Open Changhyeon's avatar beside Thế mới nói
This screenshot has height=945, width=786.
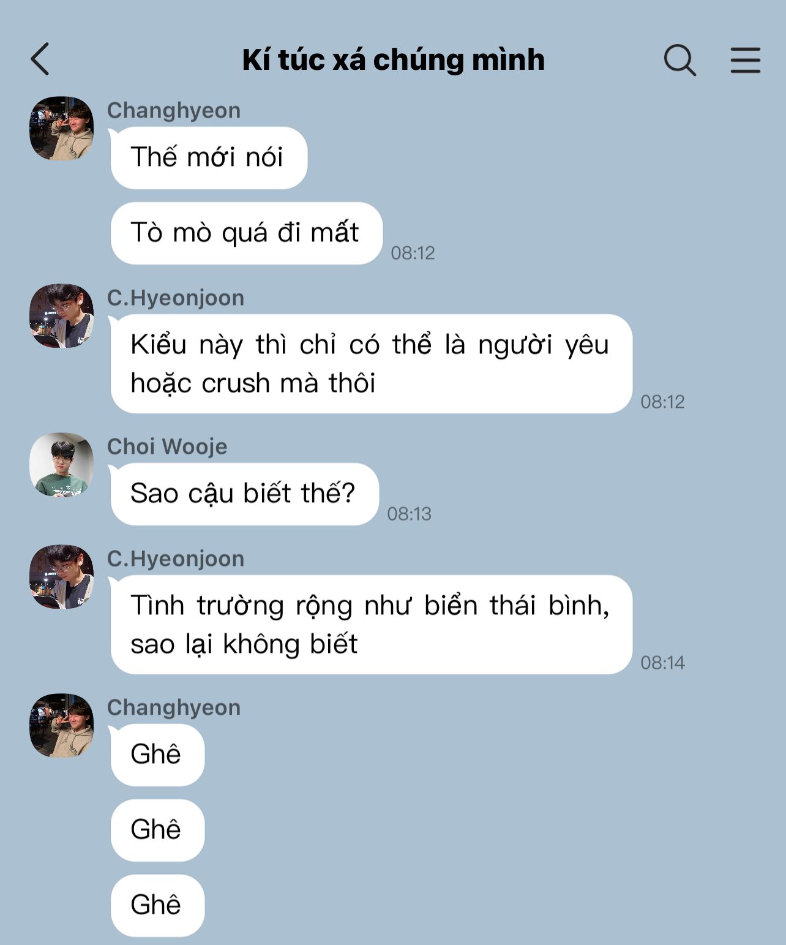tap(61, 128)
